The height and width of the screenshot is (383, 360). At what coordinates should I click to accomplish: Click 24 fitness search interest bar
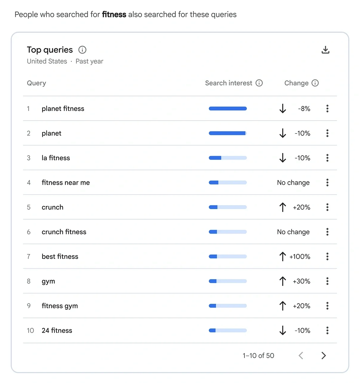(x=228, y=331)
